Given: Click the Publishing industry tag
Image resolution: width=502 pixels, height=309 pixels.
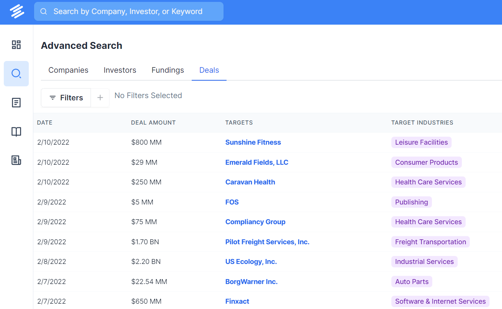Looking at the screenshot, I should [411, 202].
